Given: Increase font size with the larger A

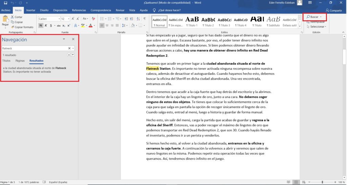Looking at the screenshot, I should click(x=73, y=19).
